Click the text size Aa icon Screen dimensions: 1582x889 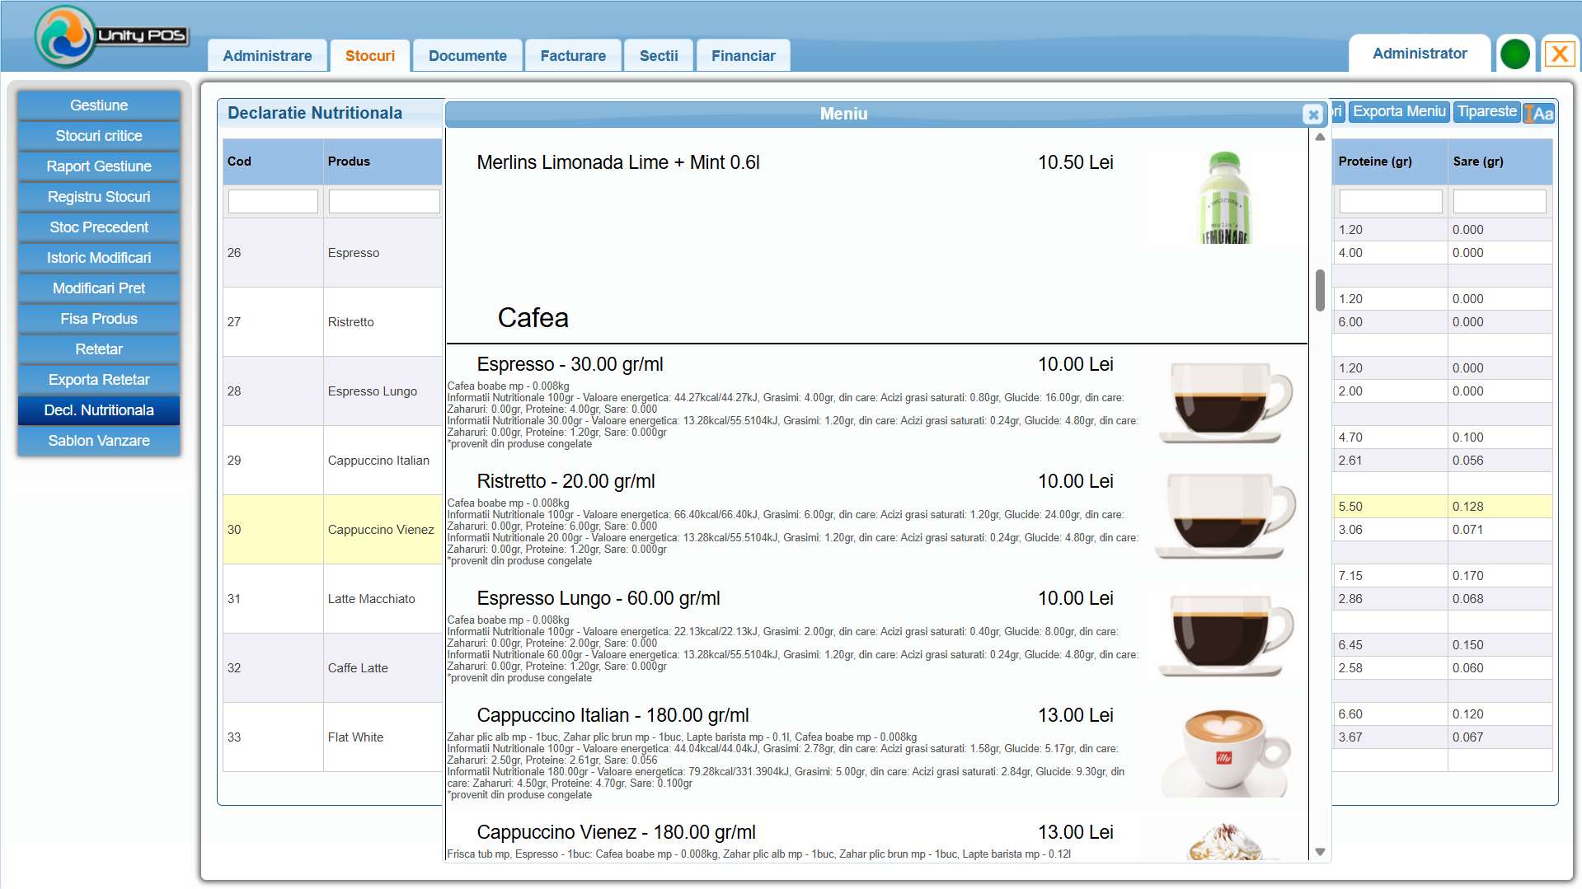(x=1539, y=114)
